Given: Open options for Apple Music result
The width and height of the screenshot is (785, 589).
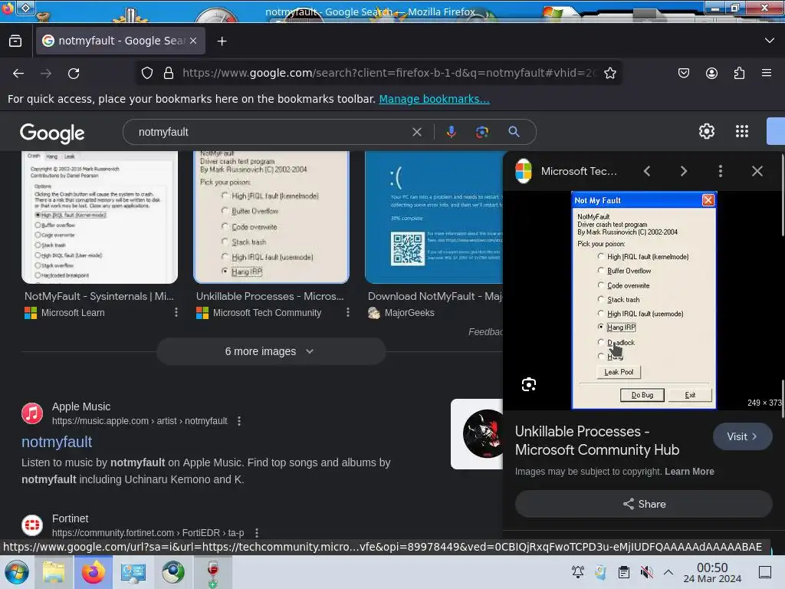Looking at the screenshot, I should click(x=239, y=421).
